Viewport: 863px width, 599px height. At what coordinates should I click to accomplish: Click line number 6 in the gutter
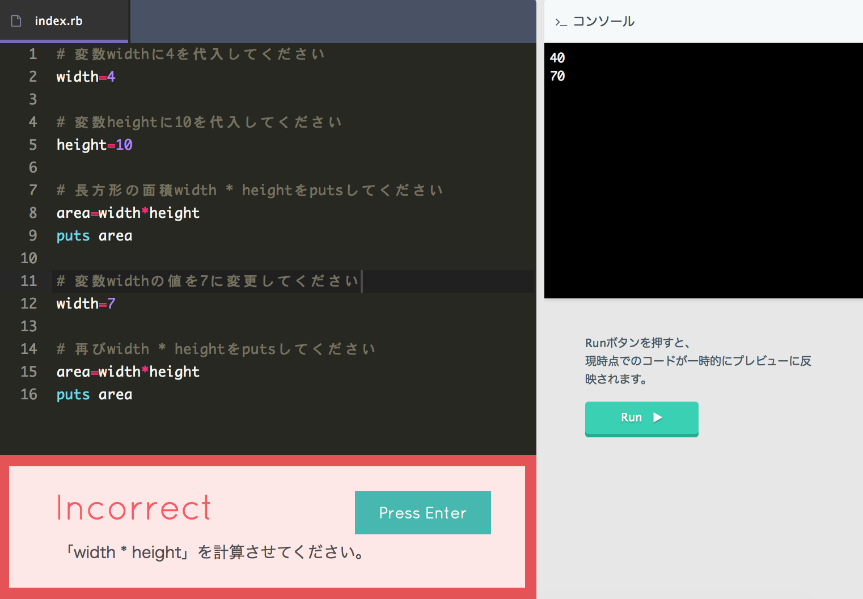(33, 167)
